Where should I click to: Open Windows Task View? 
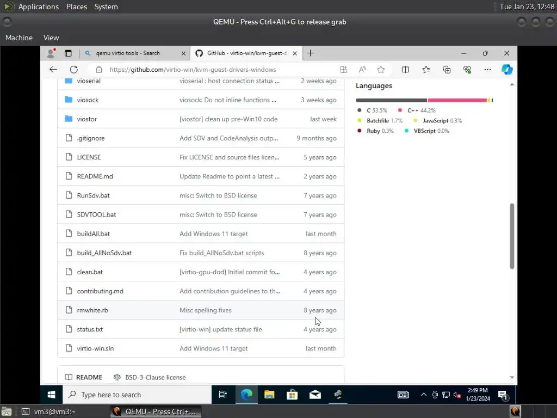[x=222, y=395]
